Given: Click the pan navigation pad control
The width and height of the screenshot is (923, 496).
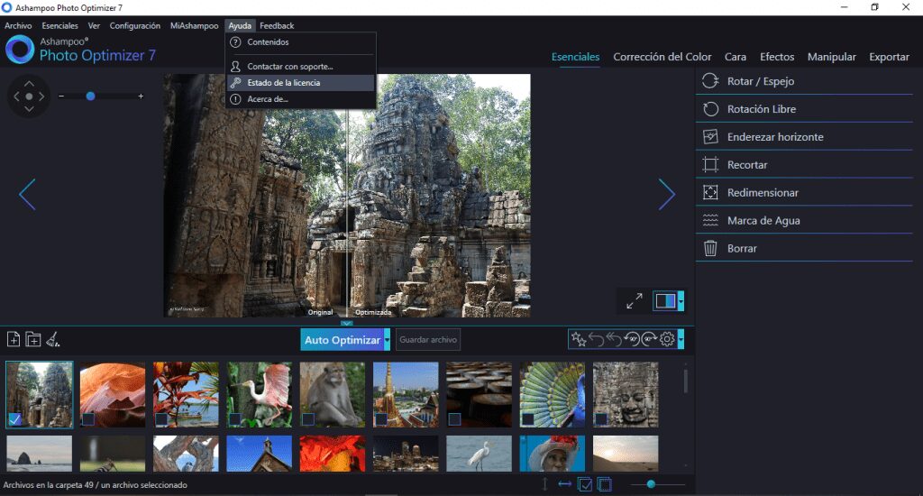Looking at the screenshot, I should point(29,96).
